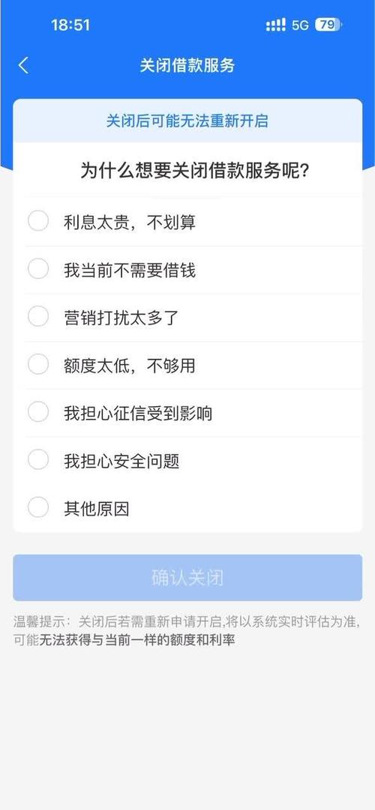Choose the 其他原因 option label
The width and height of the screenshot is (375, 810).
pyautogui.click(x=96, y=509)
